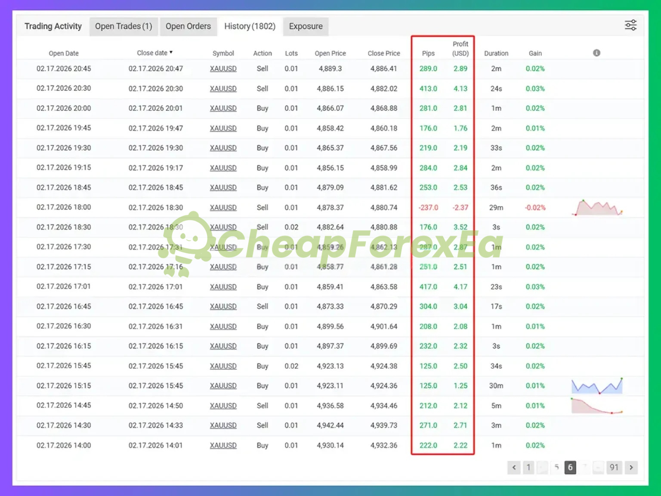661x496 pixels.
Task: Sort by Pips column header
Action: 428,53
